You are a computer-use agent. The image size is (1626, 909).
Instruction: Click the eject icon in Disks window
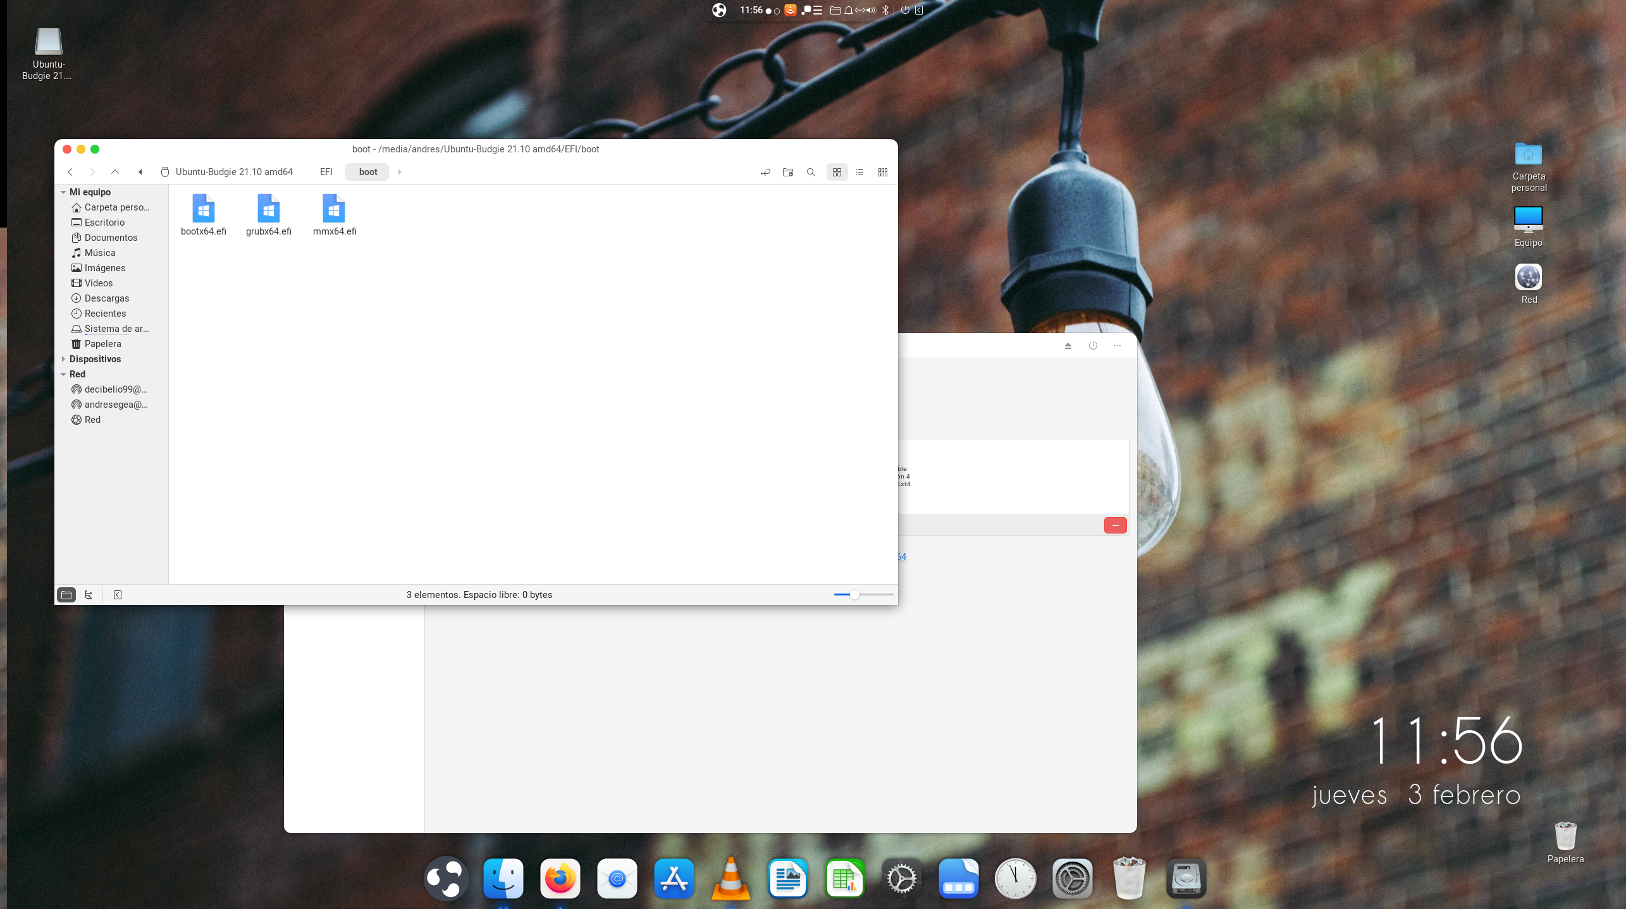1068,346
